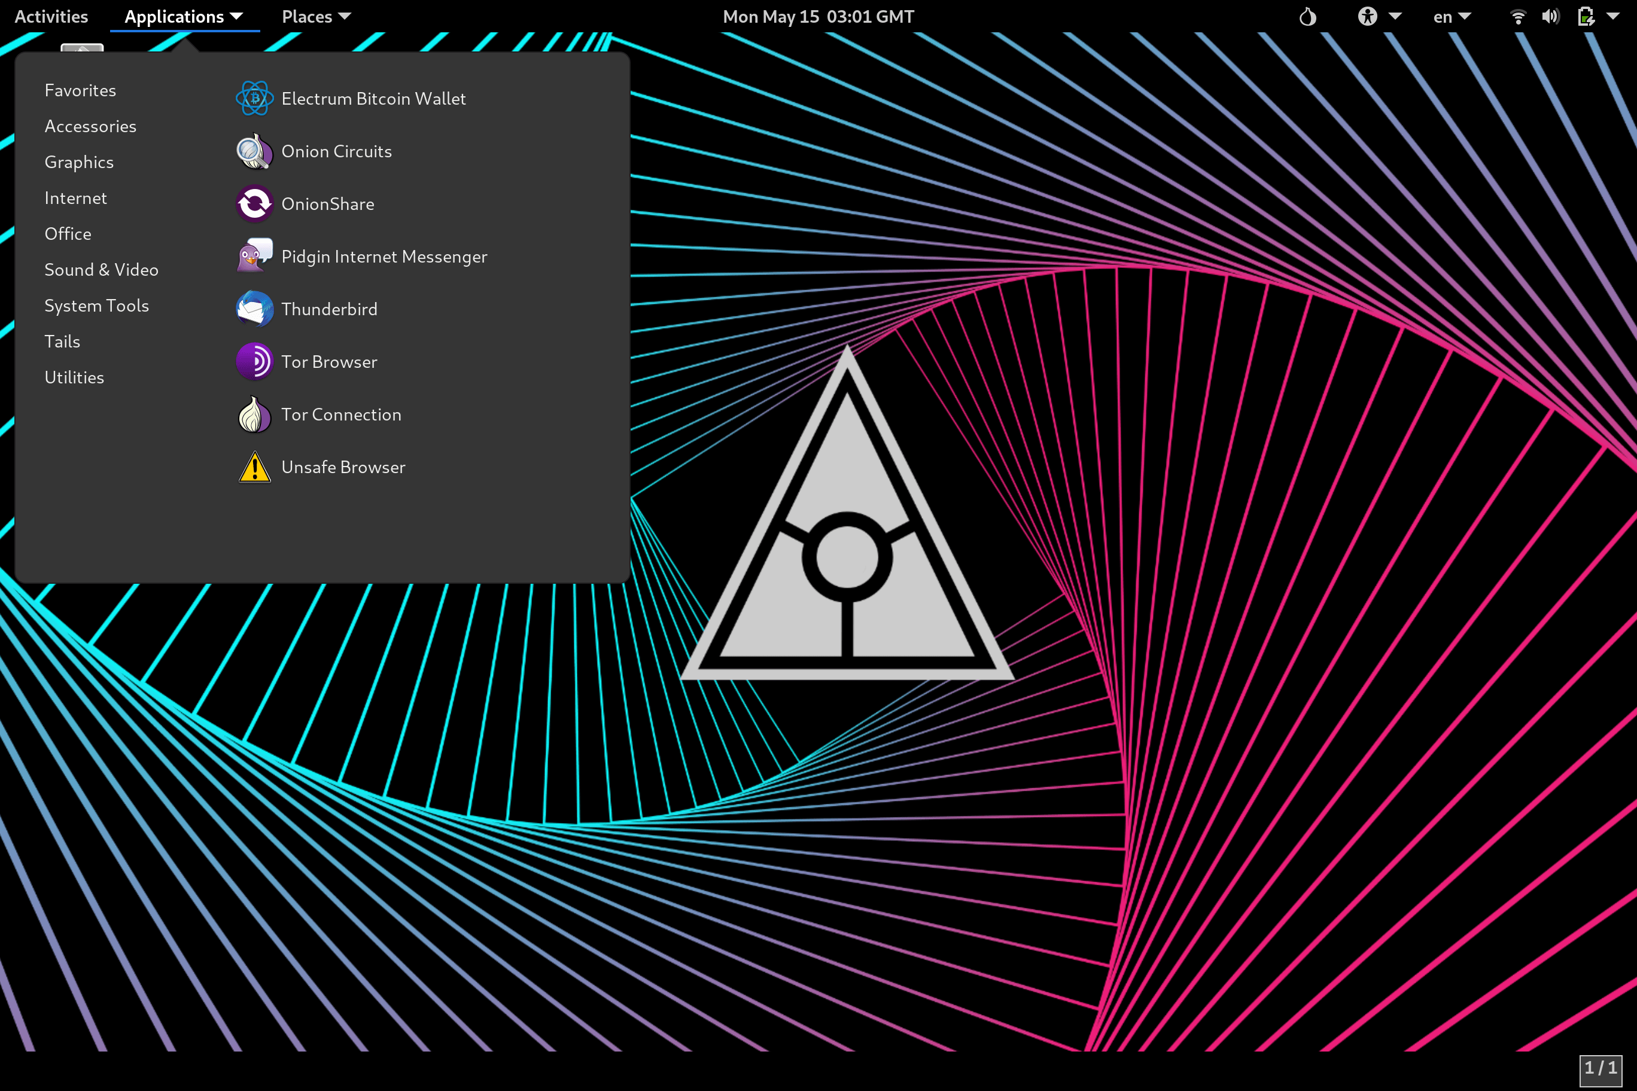Expand the system menu arrow

tap(1612, 17)
